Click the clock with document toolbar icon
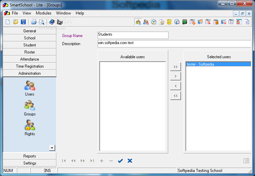Viewport: 255px width, 176px height. (x=154, y=22)
